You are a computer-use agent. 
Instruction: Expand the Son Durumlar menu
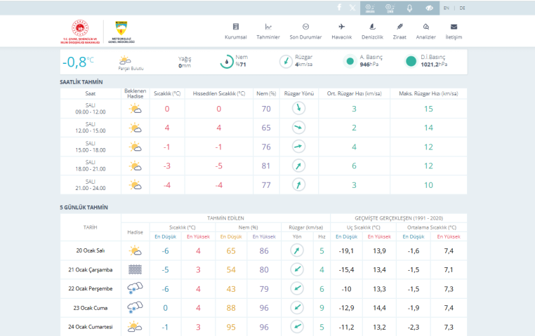point(305,31)
